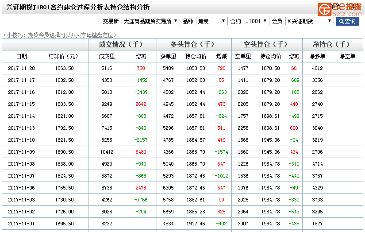Select the date cell 2017-11-20
The height and width of the screenshot is (232, 365).
(x=21, y=68)
